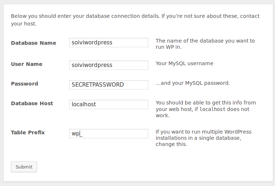Click the bold "Database Host" label
This screenshot has width=275, height=186.
[x=32, y=103]
